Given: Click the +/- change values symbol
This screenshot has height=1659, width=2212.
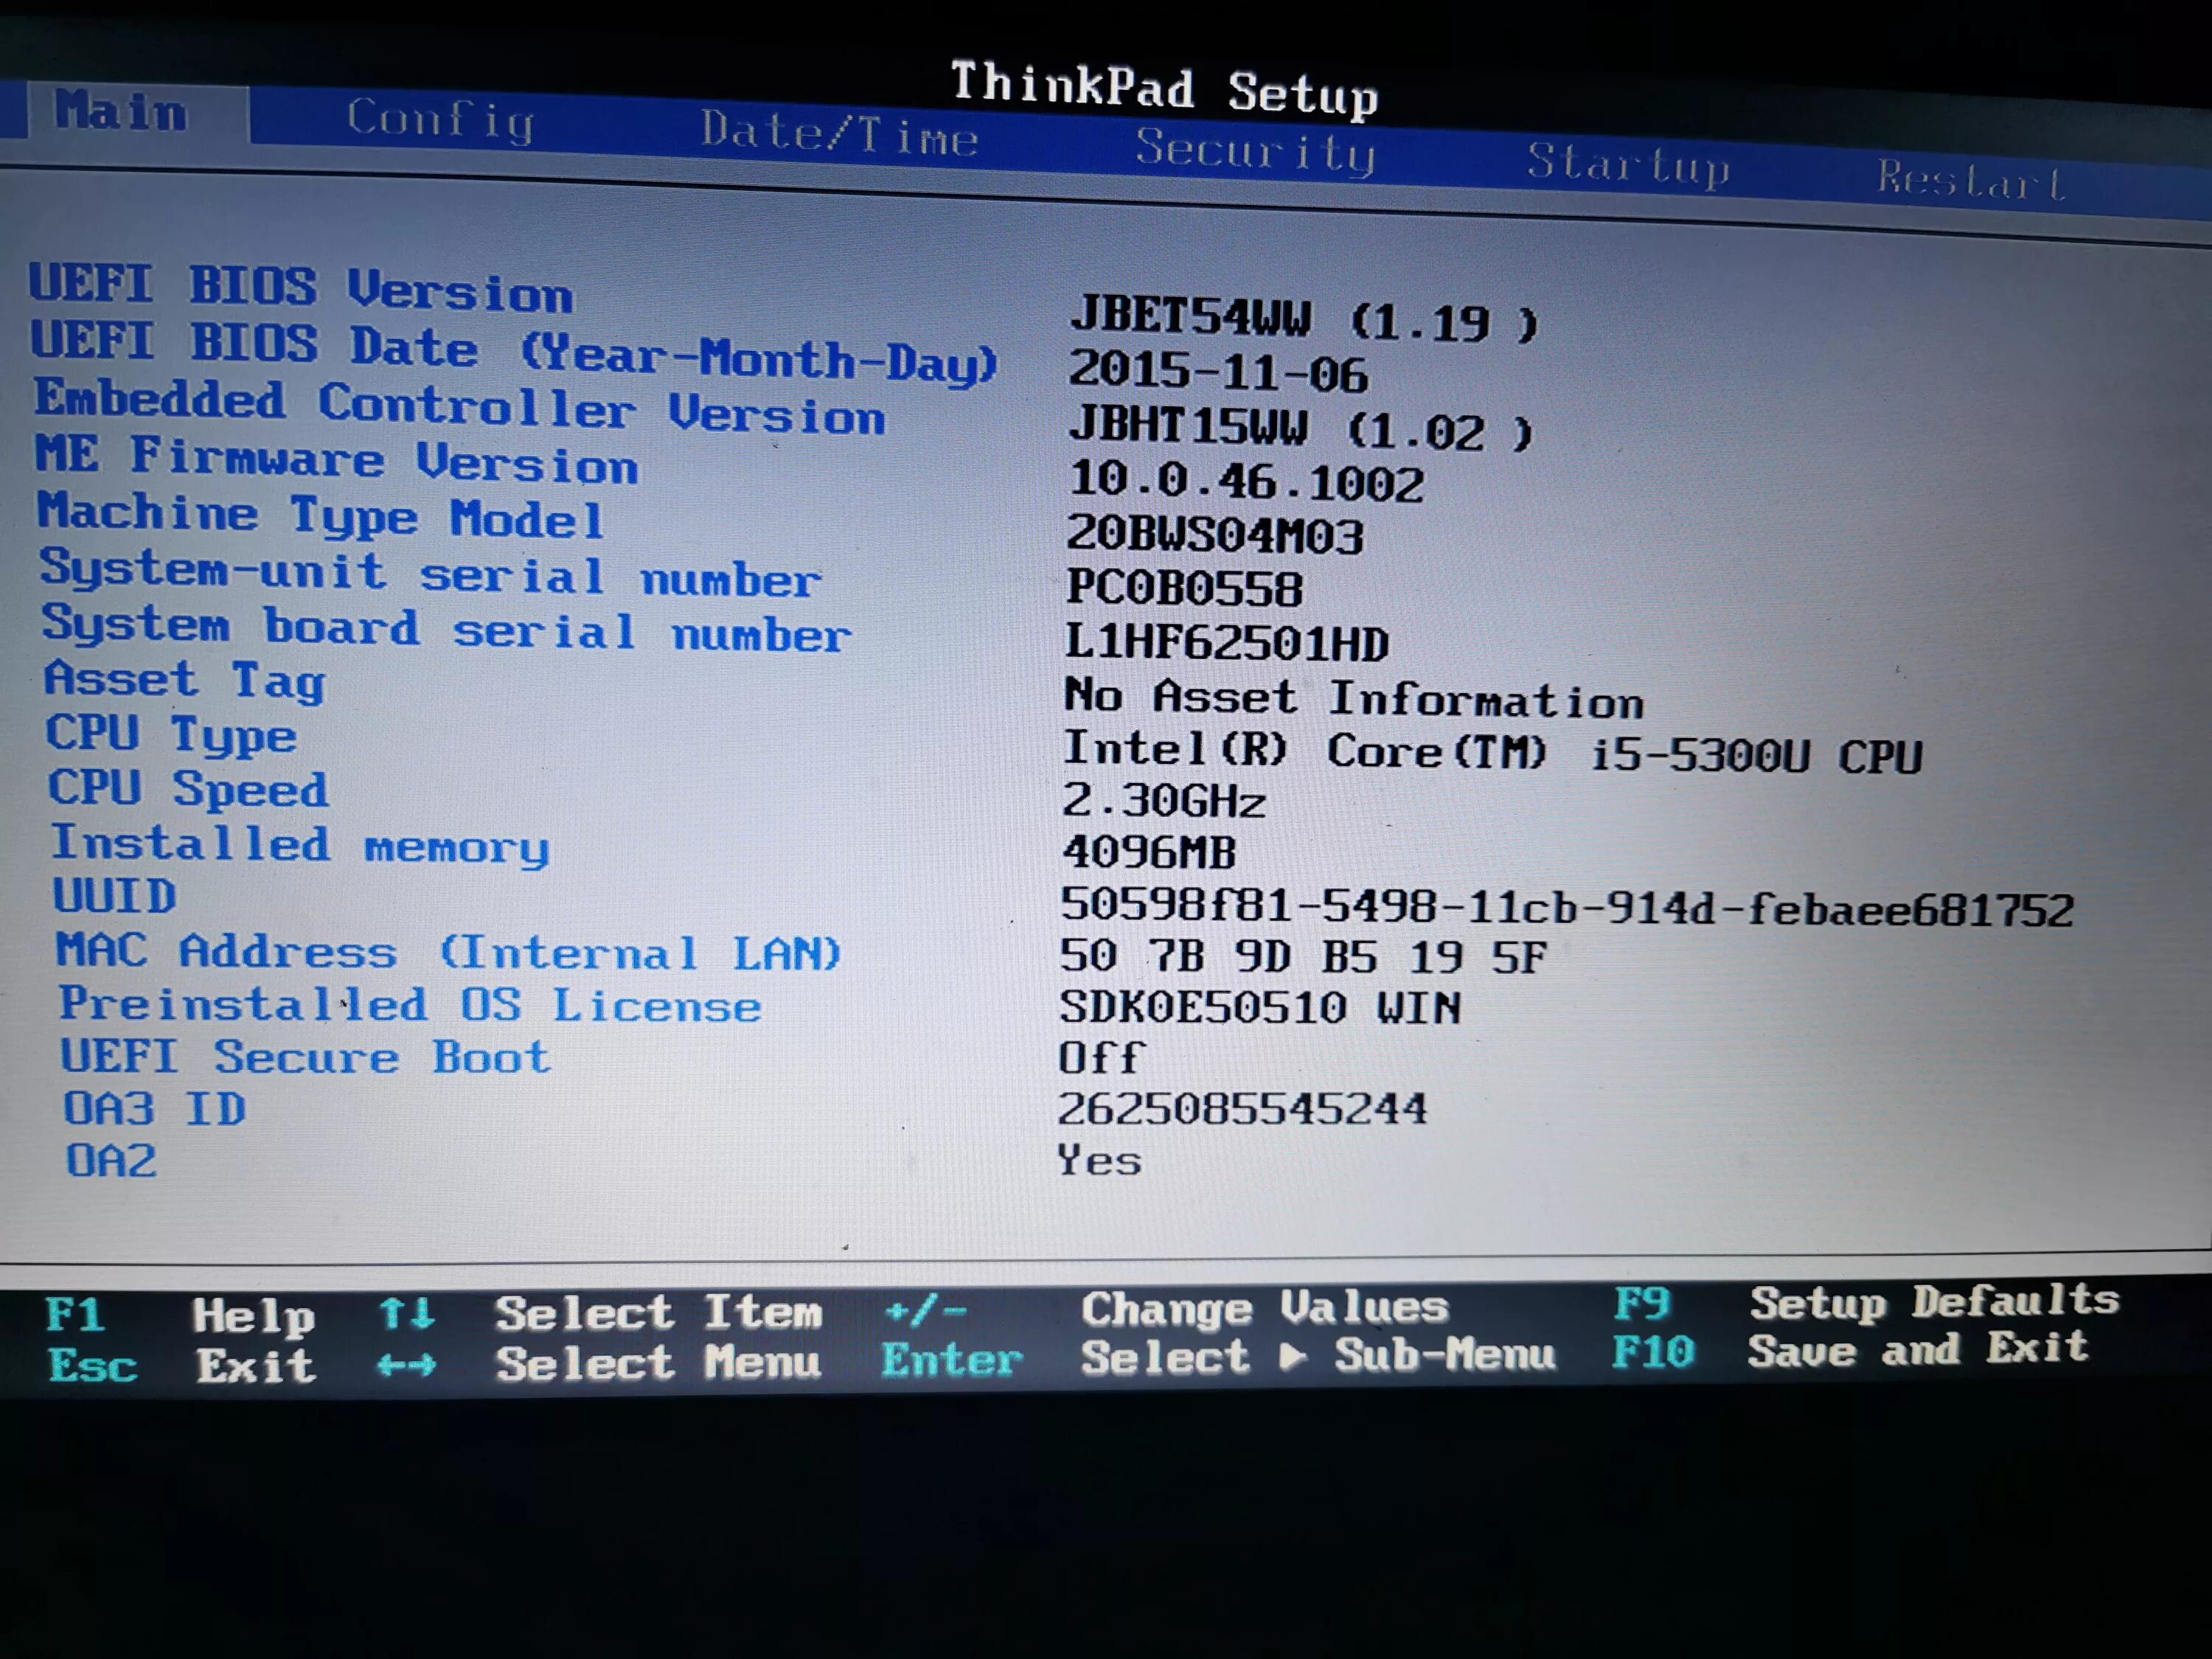Looking at the screenshot, I should tap(925, 1310).
